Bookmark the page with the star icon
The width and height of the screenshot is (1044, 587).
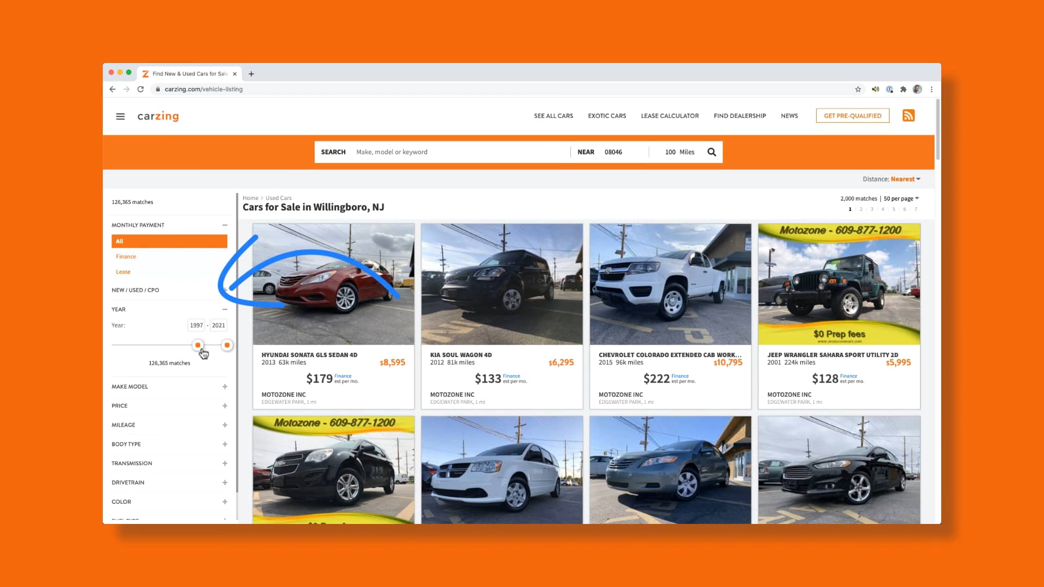pos(858,89)
